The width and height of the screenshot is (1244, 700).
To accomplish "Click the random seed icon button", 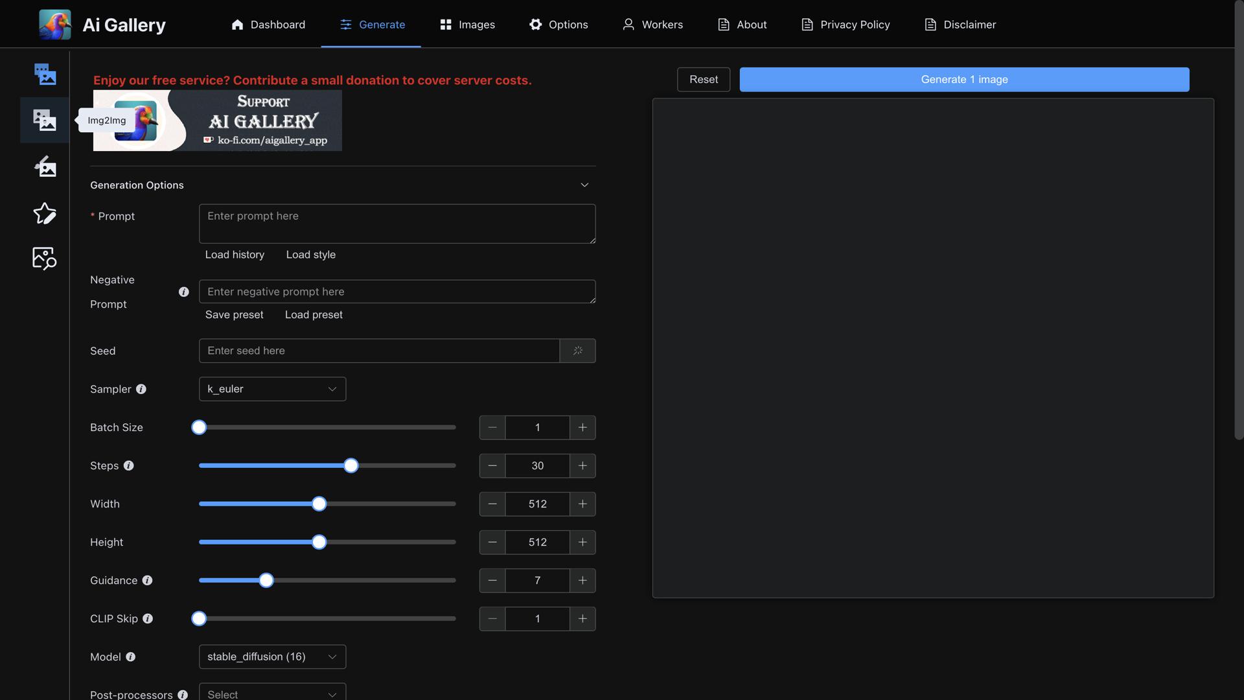I will 577,351.
